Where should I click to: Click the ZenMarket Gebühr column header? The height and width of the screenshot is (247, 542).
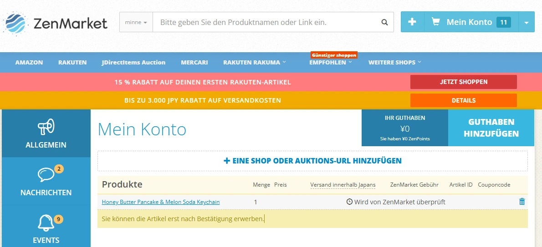click(414, 185)
